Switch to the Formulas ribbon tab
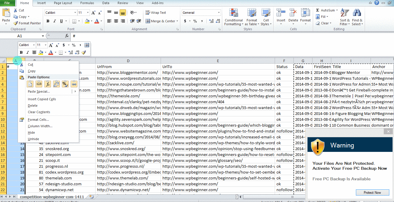 click(x=87, y=3)
